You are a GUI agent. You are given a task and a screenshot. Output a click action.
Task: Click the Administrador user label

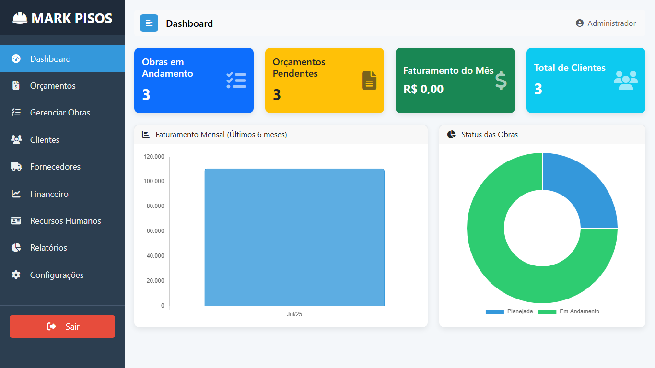(x=612, y=23)
